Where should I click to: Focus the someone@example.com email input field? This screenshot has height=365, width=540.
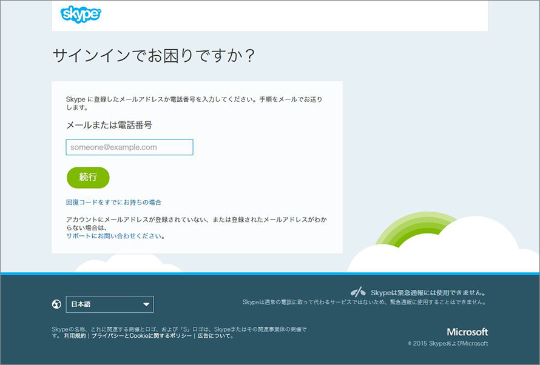click(129, 147)
